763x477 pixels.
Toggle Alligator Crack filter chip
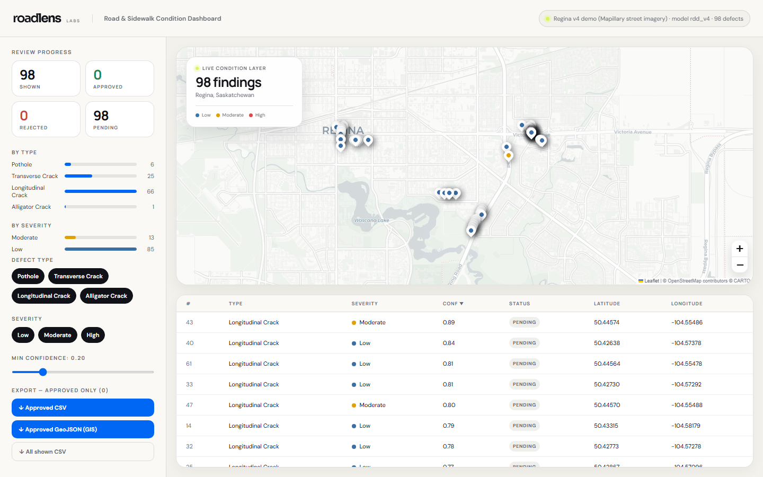pos(107,296)
